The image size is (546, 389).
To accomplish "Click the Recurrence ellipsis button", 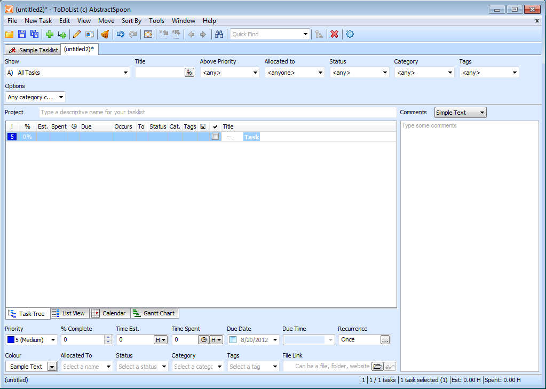I will coord(385,339).
